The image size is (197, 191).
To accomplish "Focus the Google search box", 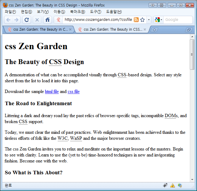I will click(x=178, y=20).
